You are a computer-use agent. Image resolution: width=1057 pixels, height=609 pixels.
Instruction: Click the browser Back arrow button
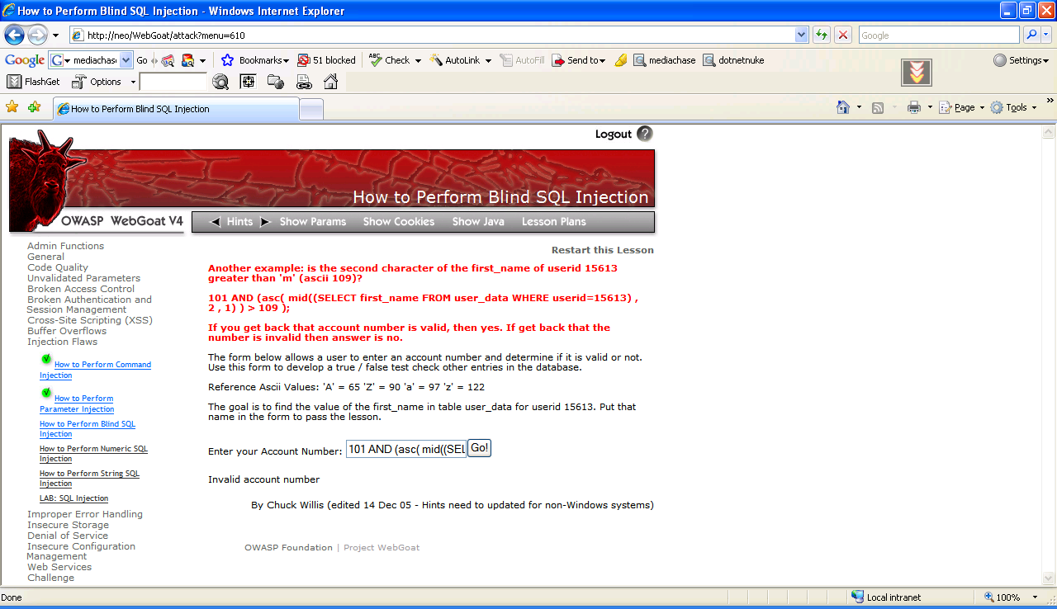(x=14, y=35)
